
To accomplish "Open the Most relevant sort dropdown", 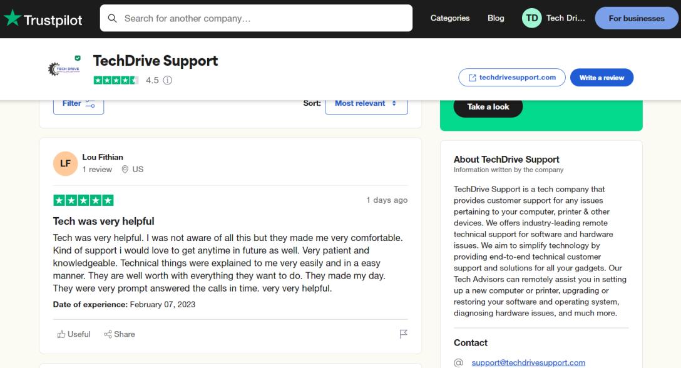I will point(366,104).
